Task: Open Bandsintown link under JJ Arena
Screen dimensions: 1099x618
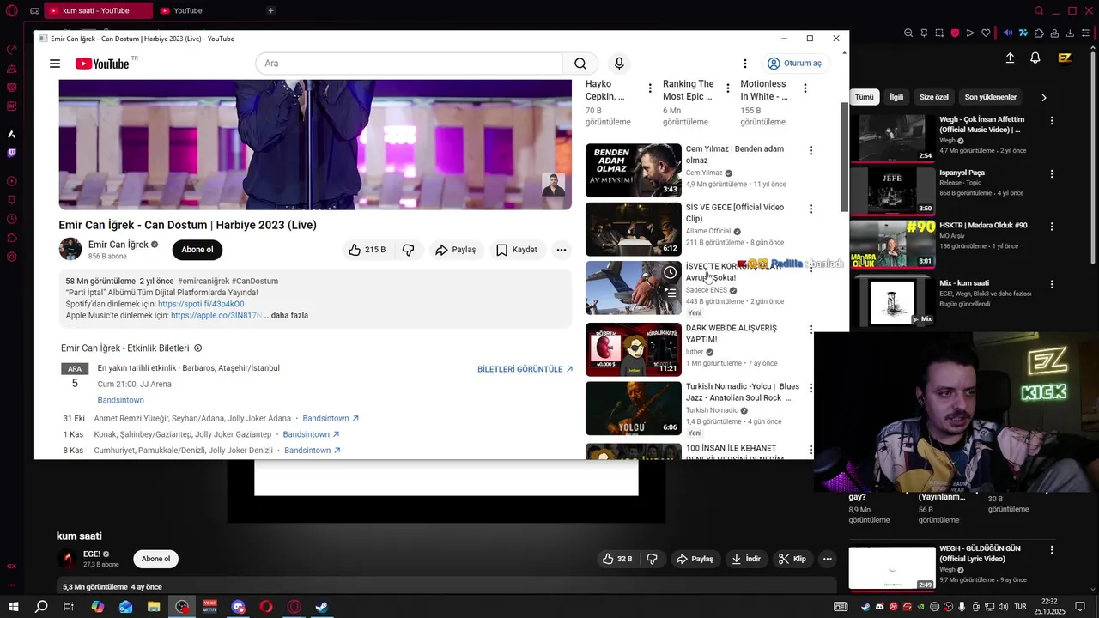Action: [120, 400]
